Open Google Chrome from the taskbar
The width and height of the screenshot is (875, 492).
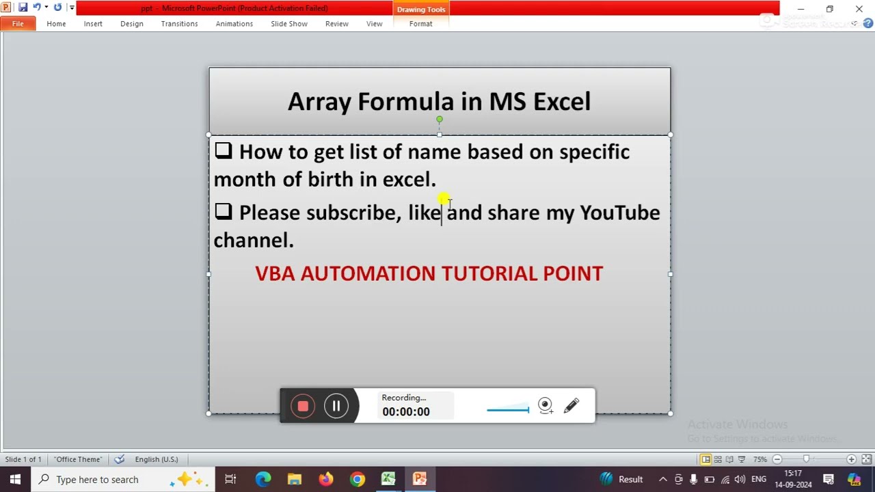click(x=358, y=479)
